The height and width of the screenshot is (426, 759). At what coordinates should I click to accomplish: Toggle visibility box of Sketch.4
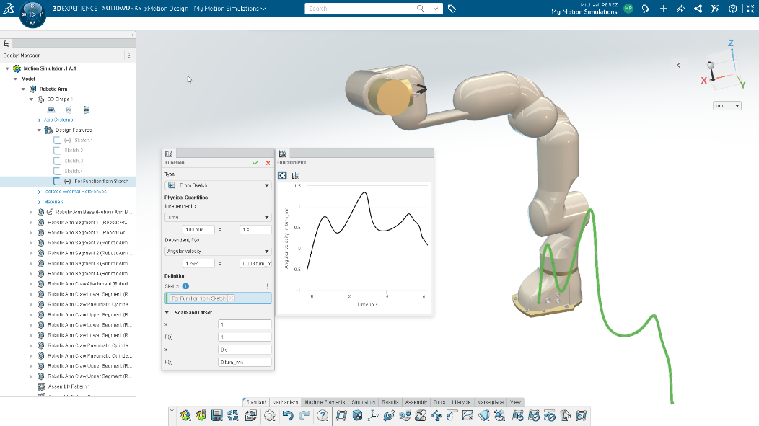57,171
